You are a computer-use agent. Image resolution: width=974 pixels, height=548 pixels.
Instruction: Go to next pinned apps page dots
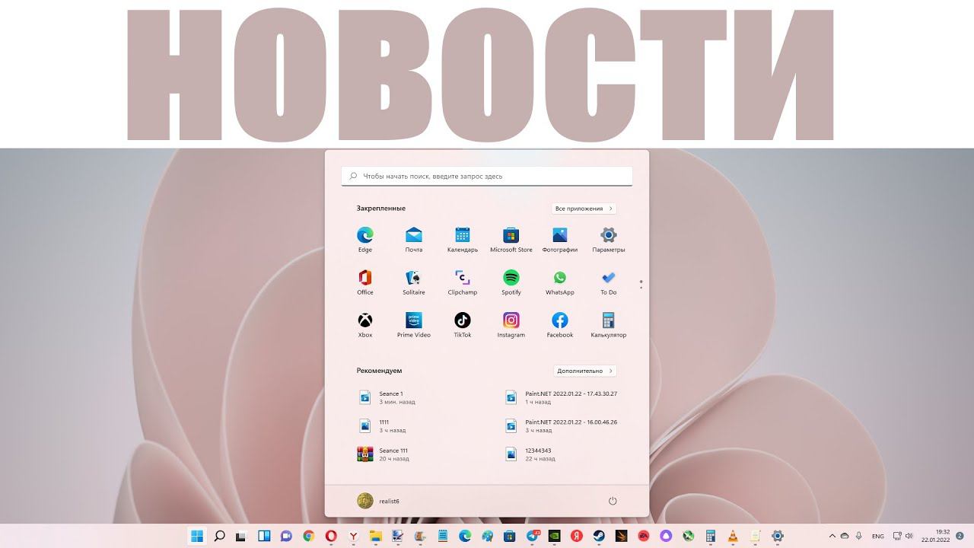tap(641, 284)
